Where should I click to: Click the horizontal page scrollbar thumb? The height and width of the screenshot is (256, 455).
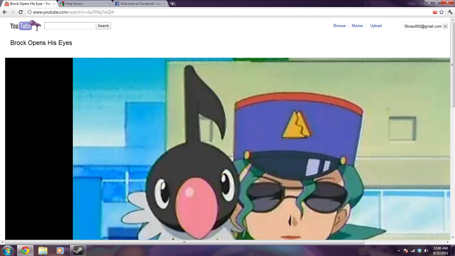(184, 242)
